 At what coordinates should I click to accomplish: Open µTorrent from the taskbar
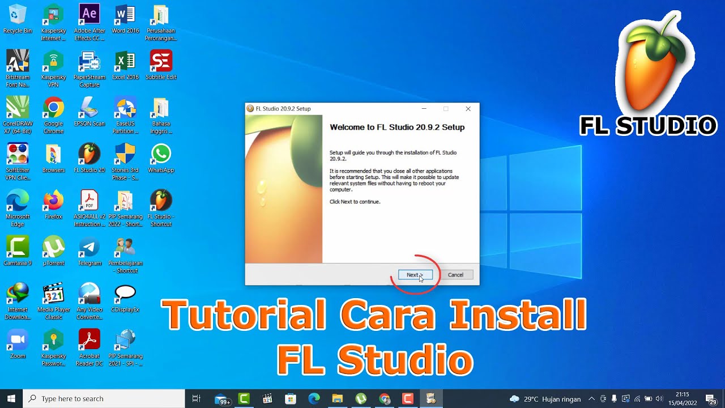361,398
